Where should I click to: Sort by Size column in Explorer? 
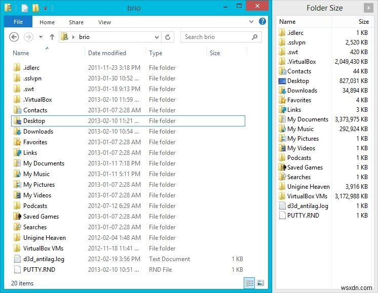click(x=215, y=53)
